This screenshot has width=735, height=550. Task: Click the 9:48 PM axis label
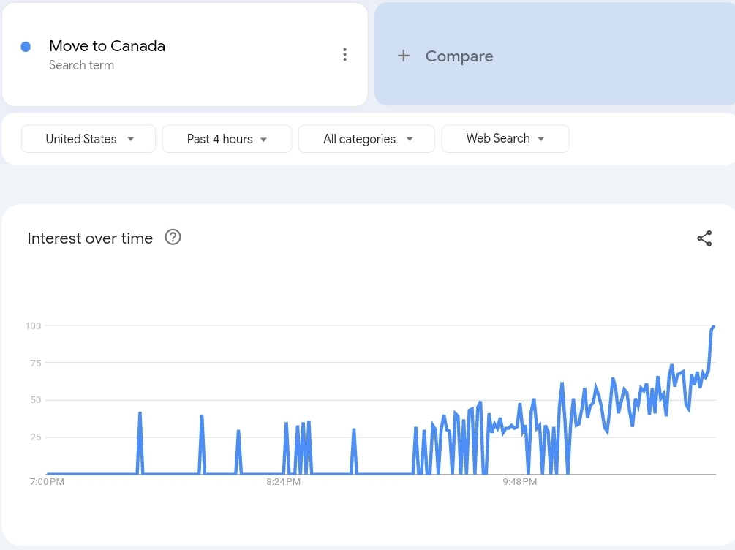519,481
